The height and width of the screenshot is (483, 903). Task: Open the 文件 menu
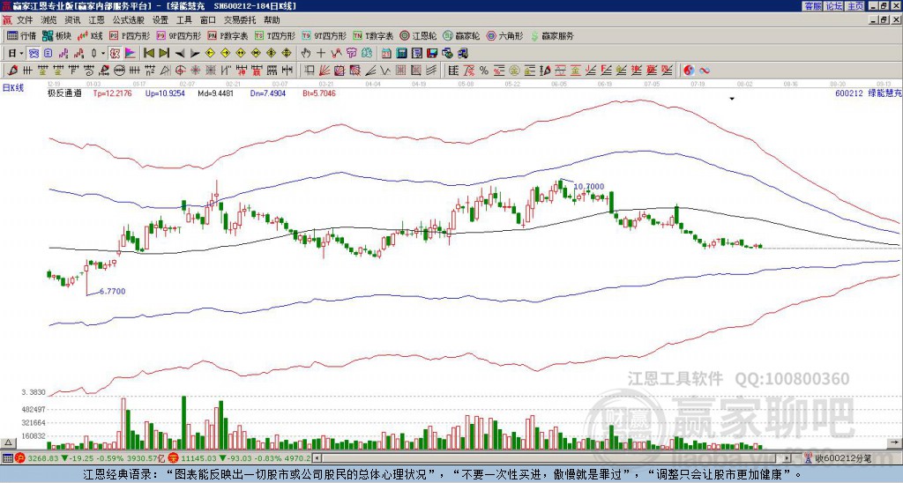(25, 20)
